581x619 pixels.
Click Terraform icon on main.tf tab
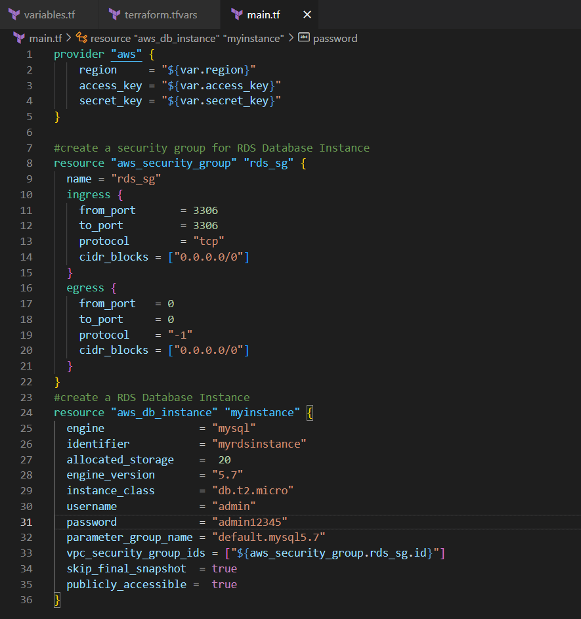click(237, 14)
